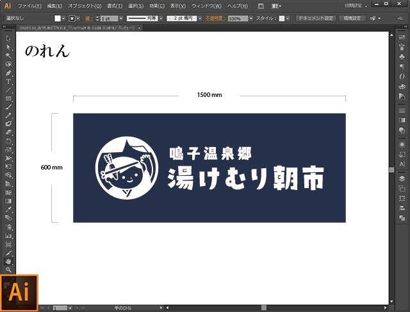Open the Layers panel icon
Image resolution: width=410 pixels, height=312 pixels.
tap(402, 178)
